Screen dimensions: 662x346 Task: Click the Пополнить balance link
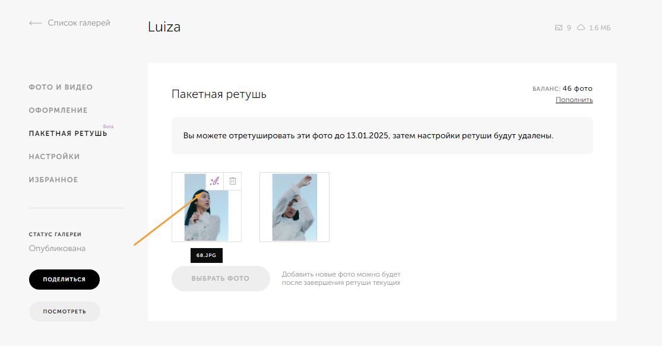pyautogui.click(x=574, y=100)
